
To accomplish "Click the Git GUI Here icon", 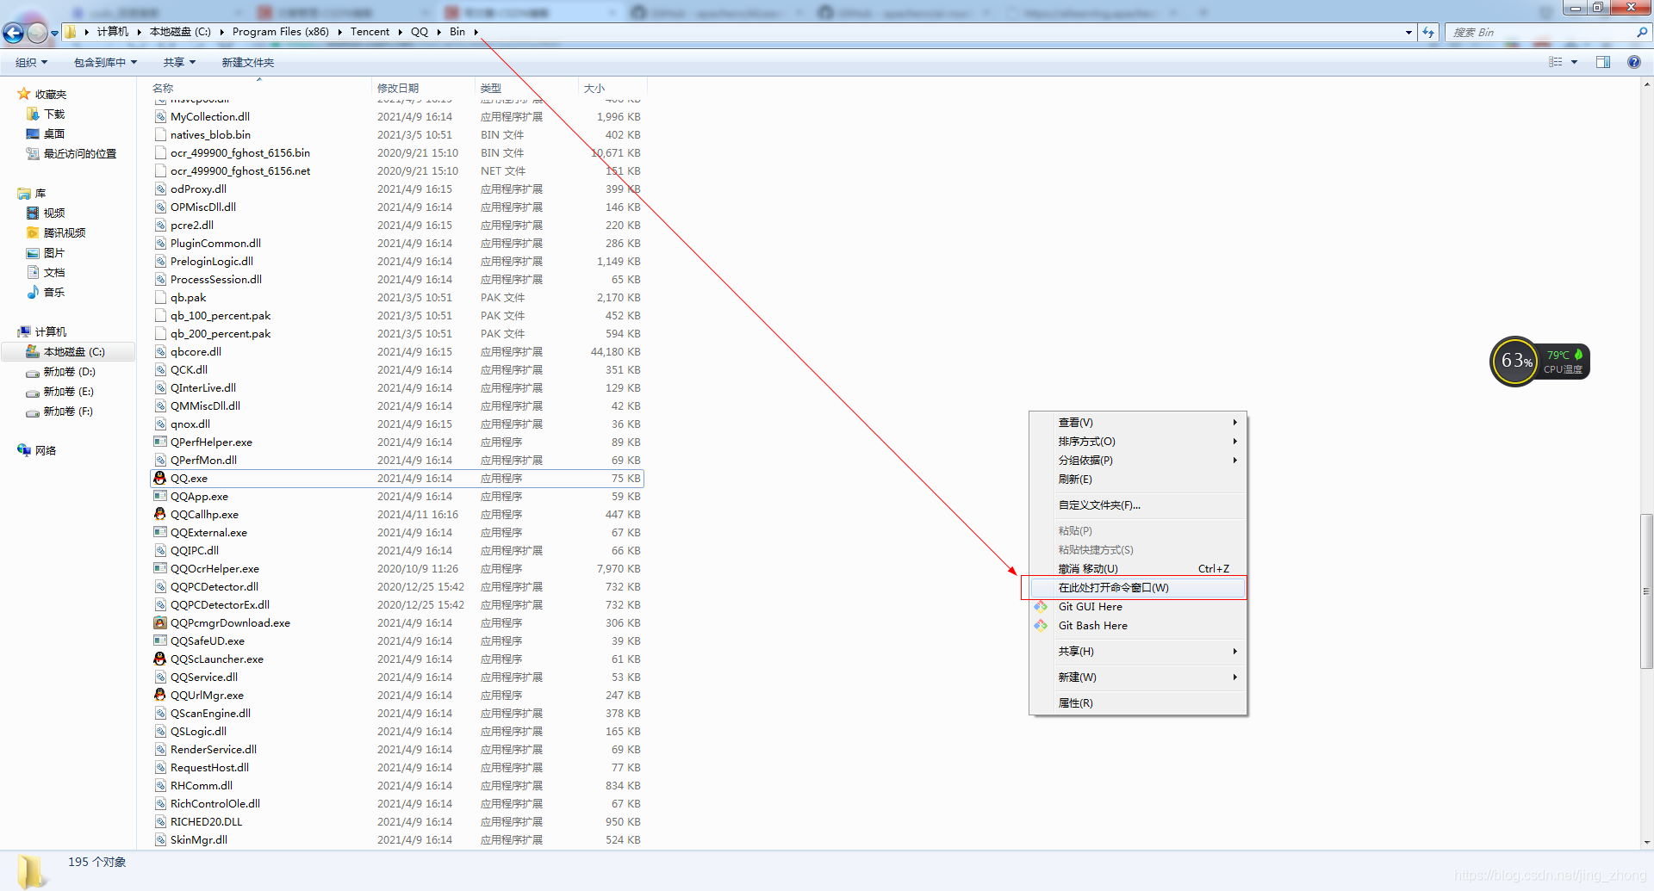I will pos(1041,606).
